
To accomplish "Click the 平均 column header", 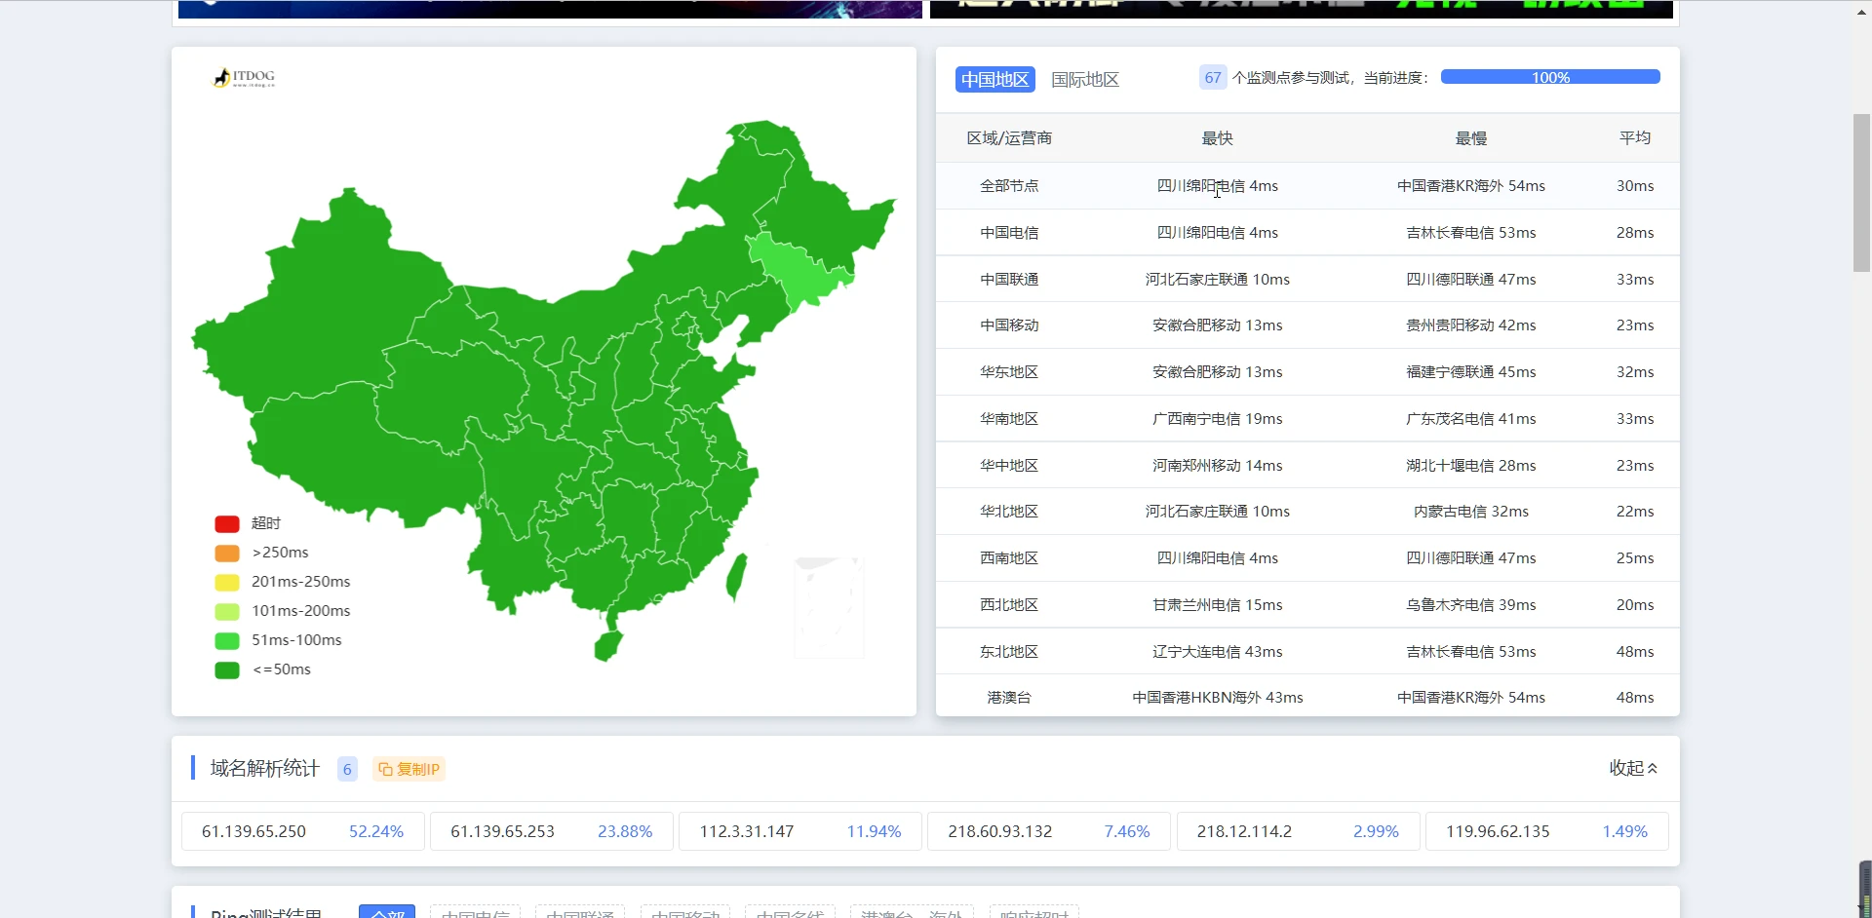I will (1634, 138).
